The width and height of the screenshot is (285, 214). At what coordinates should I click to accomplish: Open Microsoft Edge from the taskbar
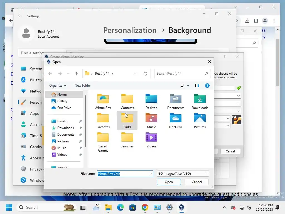point(120,207)
